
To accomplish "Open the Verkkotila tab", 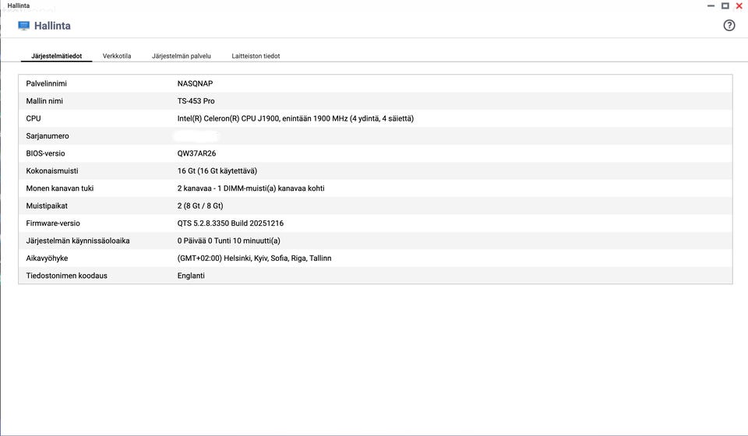I will [117, 56].
